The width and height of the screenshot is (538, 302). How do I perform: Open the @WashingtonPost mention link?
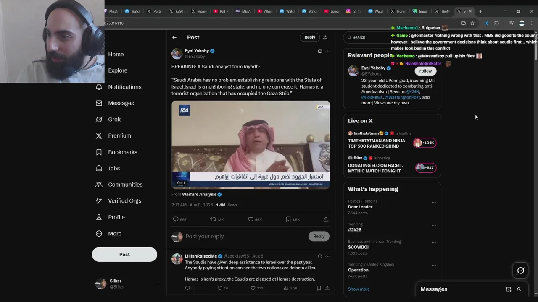(x=402, y=97)
